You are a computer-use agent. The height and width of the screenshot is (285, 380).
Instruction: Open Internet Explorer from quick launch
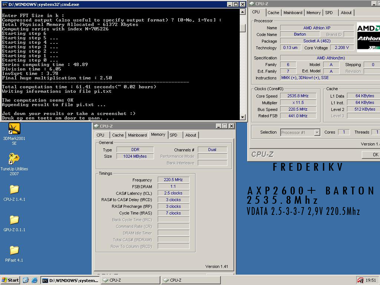35,280
